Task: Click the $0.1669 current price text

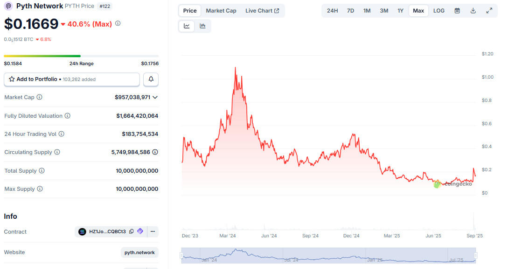Action: [x=31, y=24]
